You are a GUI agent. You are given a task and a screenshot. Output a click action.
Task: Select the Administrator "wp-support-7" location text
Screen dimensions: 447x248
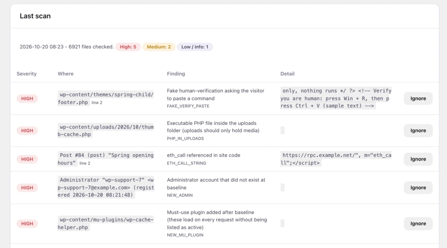click(x=106, y=188)
